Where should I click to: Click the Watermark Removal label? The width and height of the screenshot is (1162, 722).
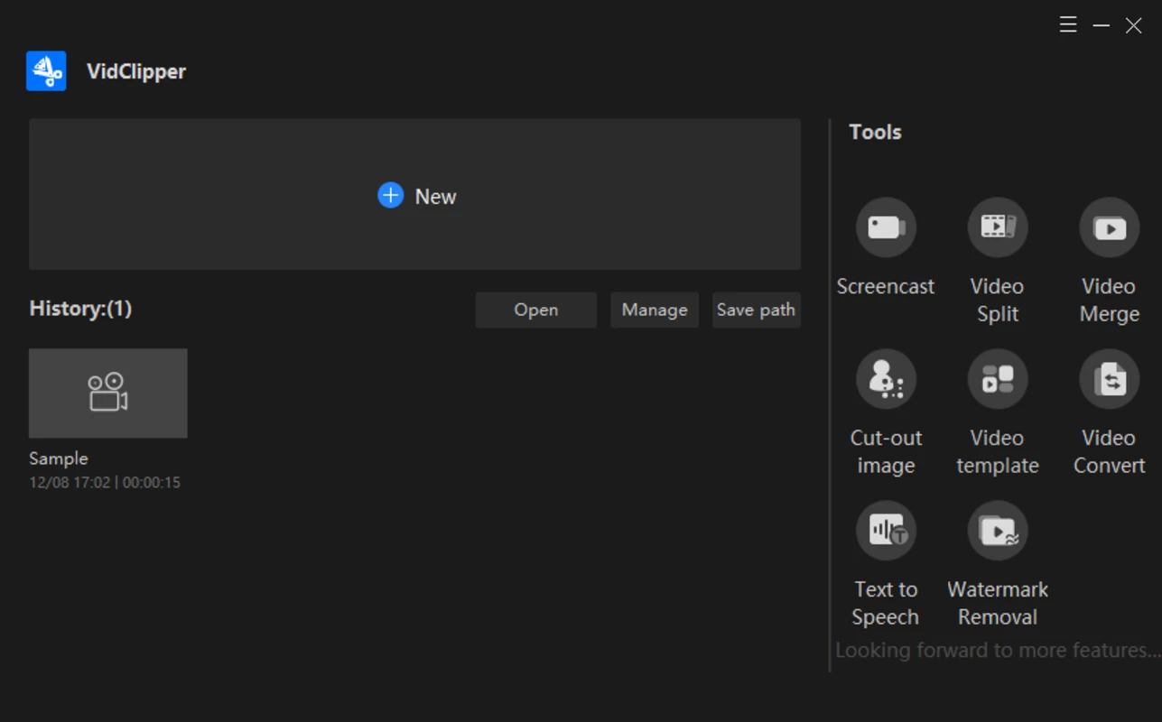click(998, 603)
